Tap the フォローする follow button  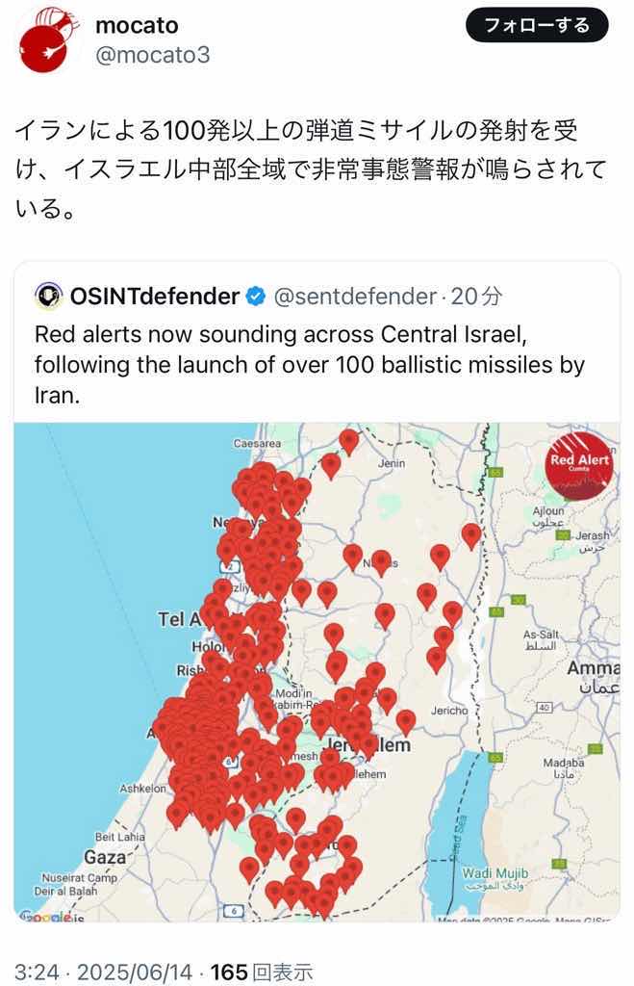coord(537,26)
